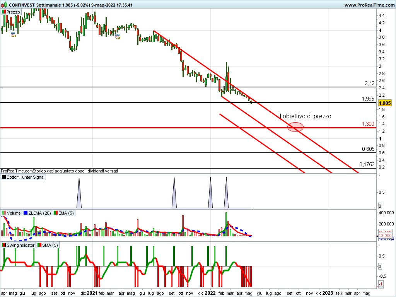Click the candlestick icon beside the CONFINVEST title
The image size is (396, 297).
(4, 5)
